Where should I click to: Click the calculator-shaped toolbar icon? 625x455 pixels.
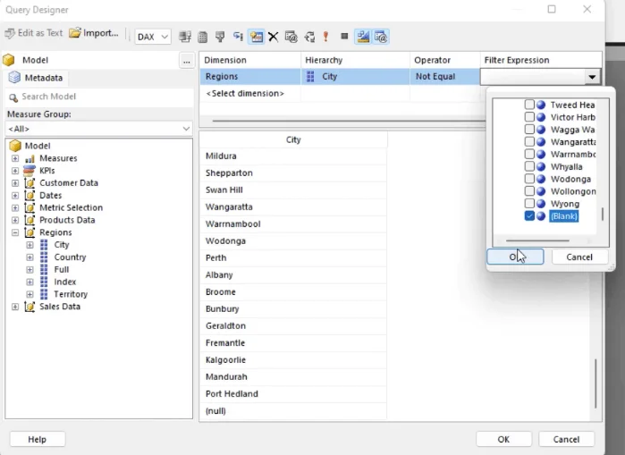[x=202, y=37]
